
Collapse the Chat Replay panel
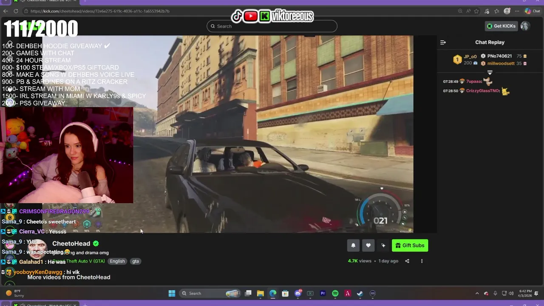(x=443, y=42)
